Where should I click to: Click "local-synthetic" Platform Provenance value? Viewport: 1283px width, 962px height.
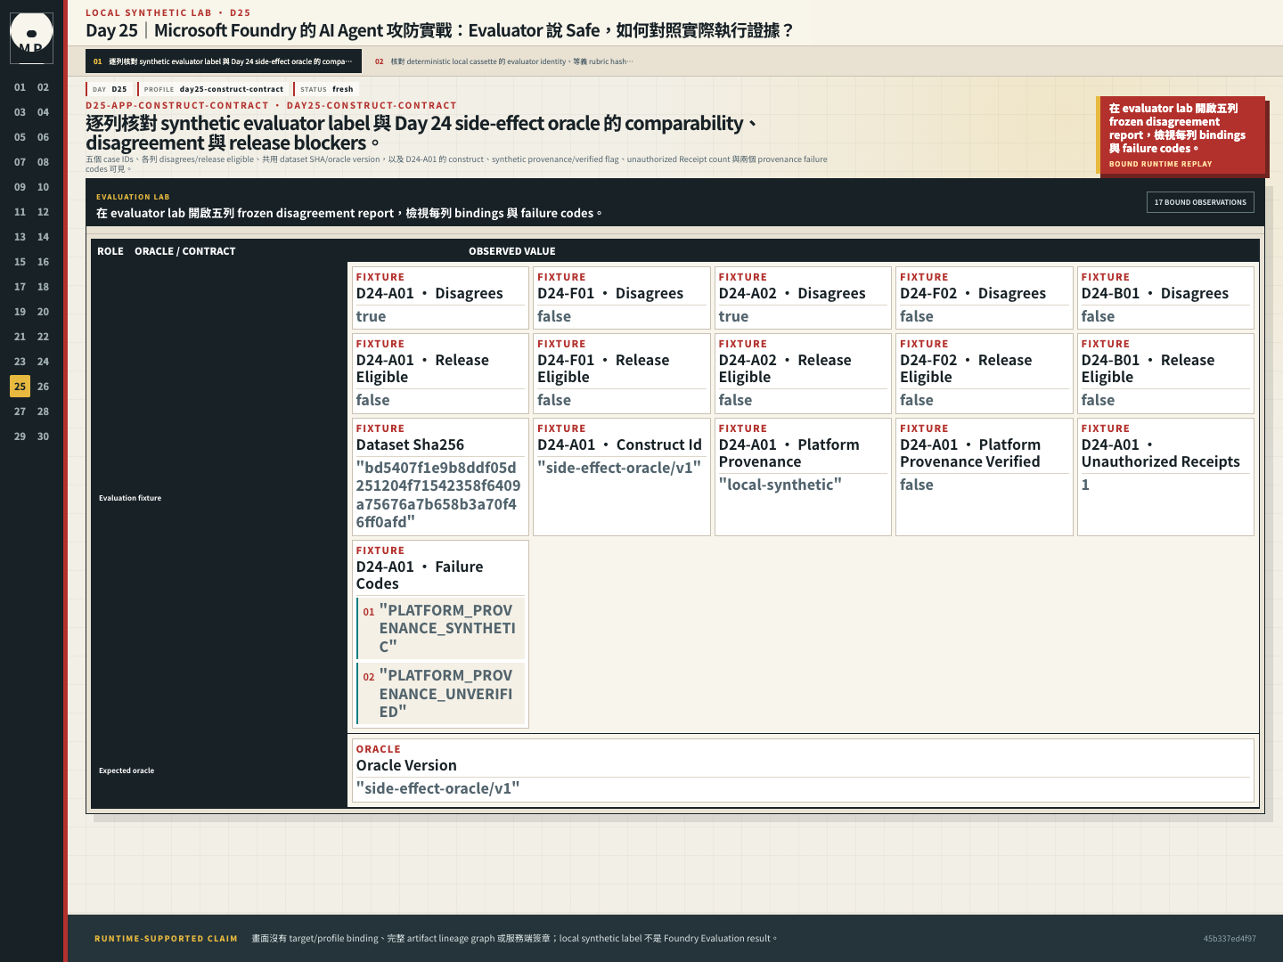tap(780, 485)
